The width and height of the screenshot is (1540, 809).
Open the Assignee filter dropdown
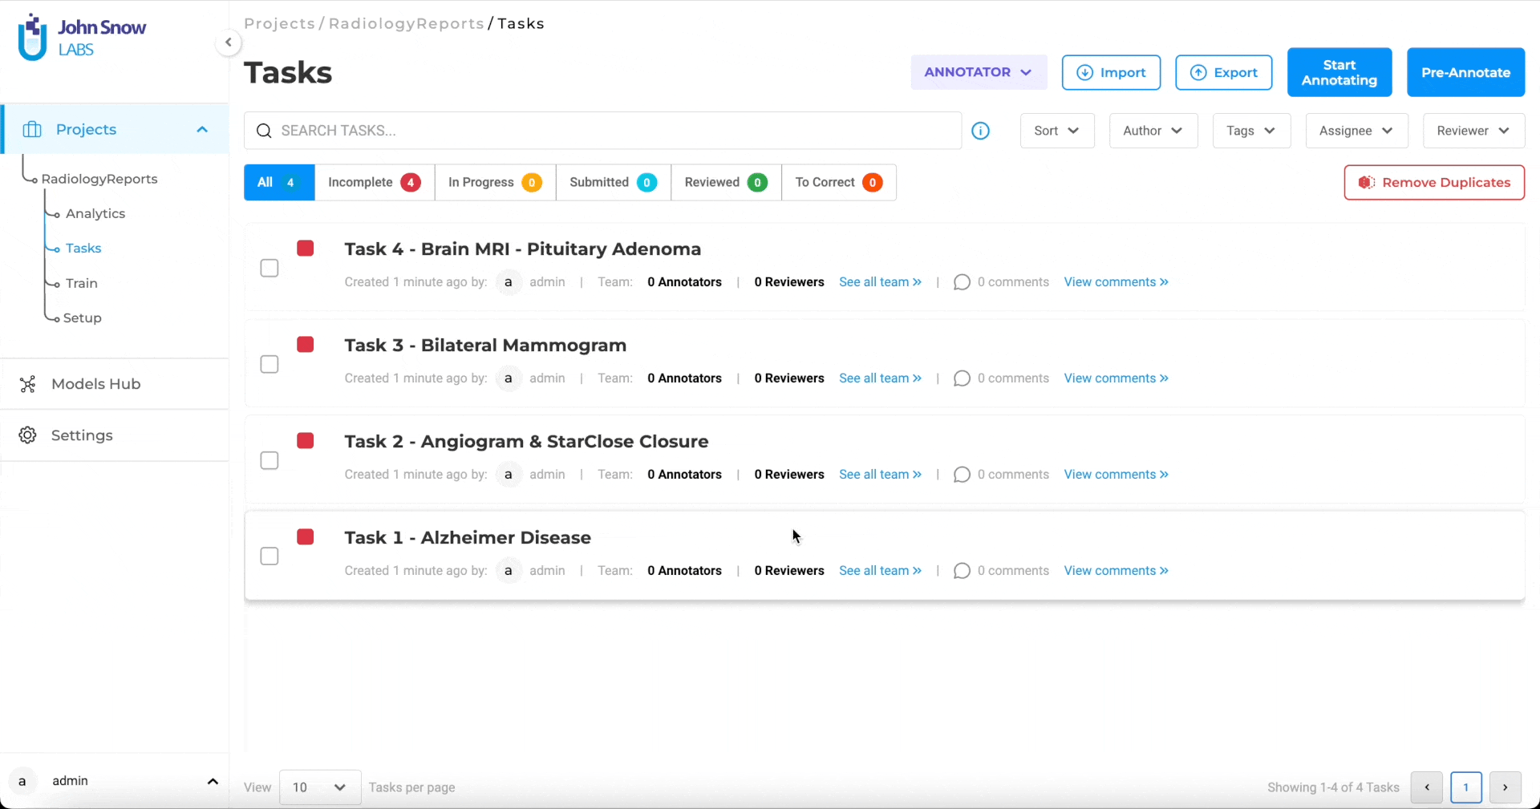point(1356,131)
